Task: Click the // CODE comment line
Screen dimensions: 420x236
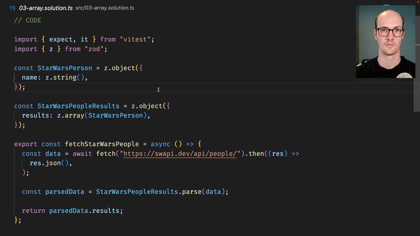Action: click(28, 21)
